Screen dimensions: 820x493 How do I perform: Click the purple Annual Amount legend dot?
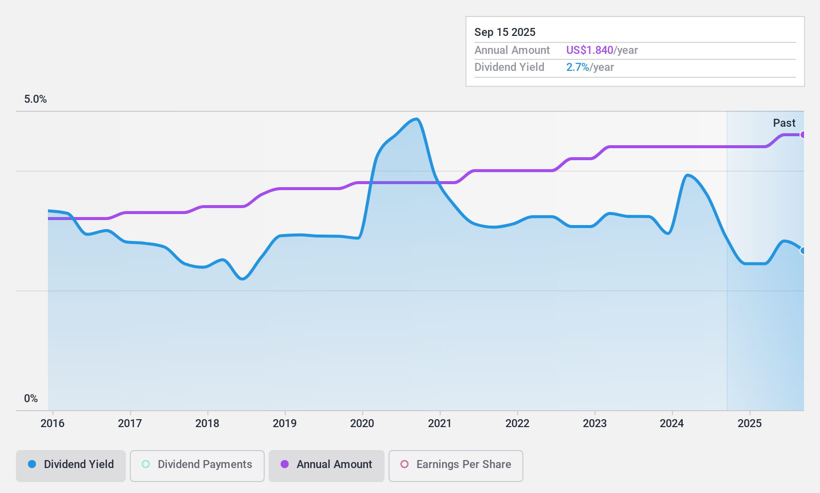(285, 464)
